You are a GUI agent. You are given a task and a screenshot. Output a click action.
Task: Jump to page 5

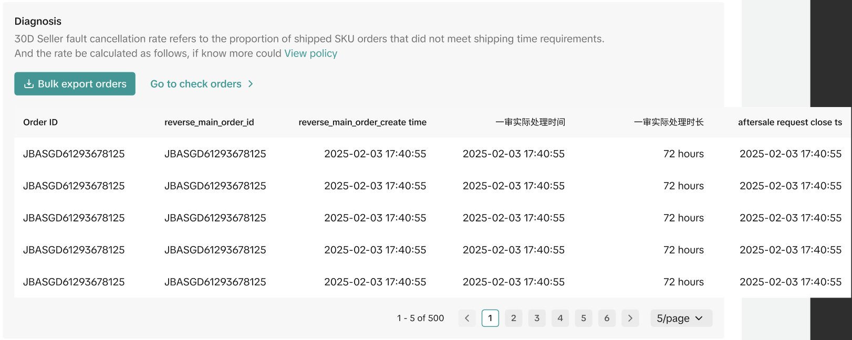[583, 318]
